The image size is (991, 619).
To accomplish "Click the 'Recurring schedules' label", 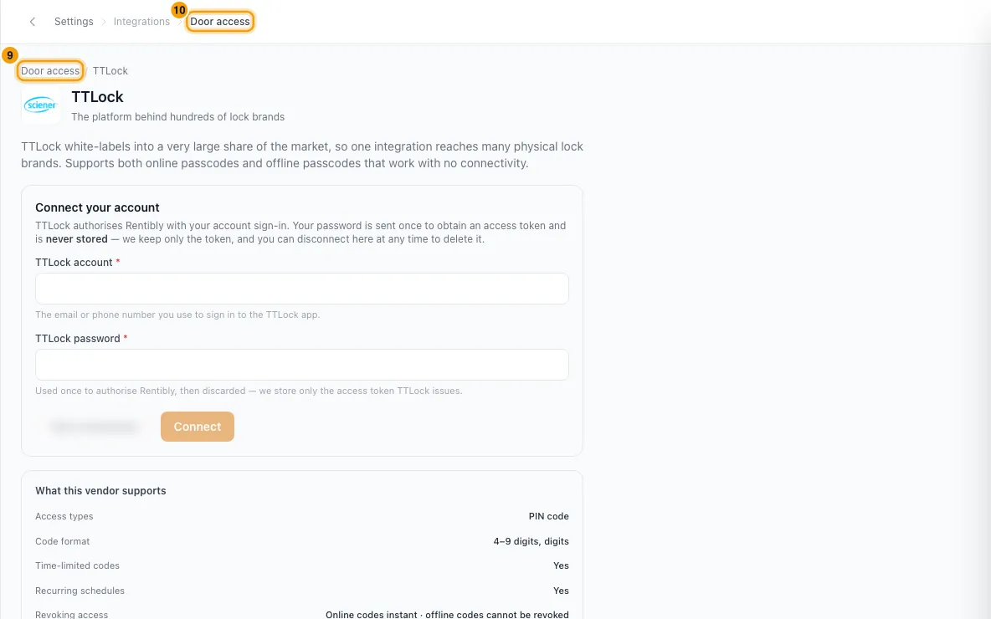I will tap(80, 591).
